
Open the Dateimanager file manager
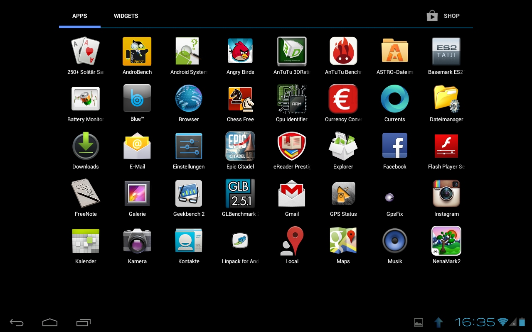[446, 99]
